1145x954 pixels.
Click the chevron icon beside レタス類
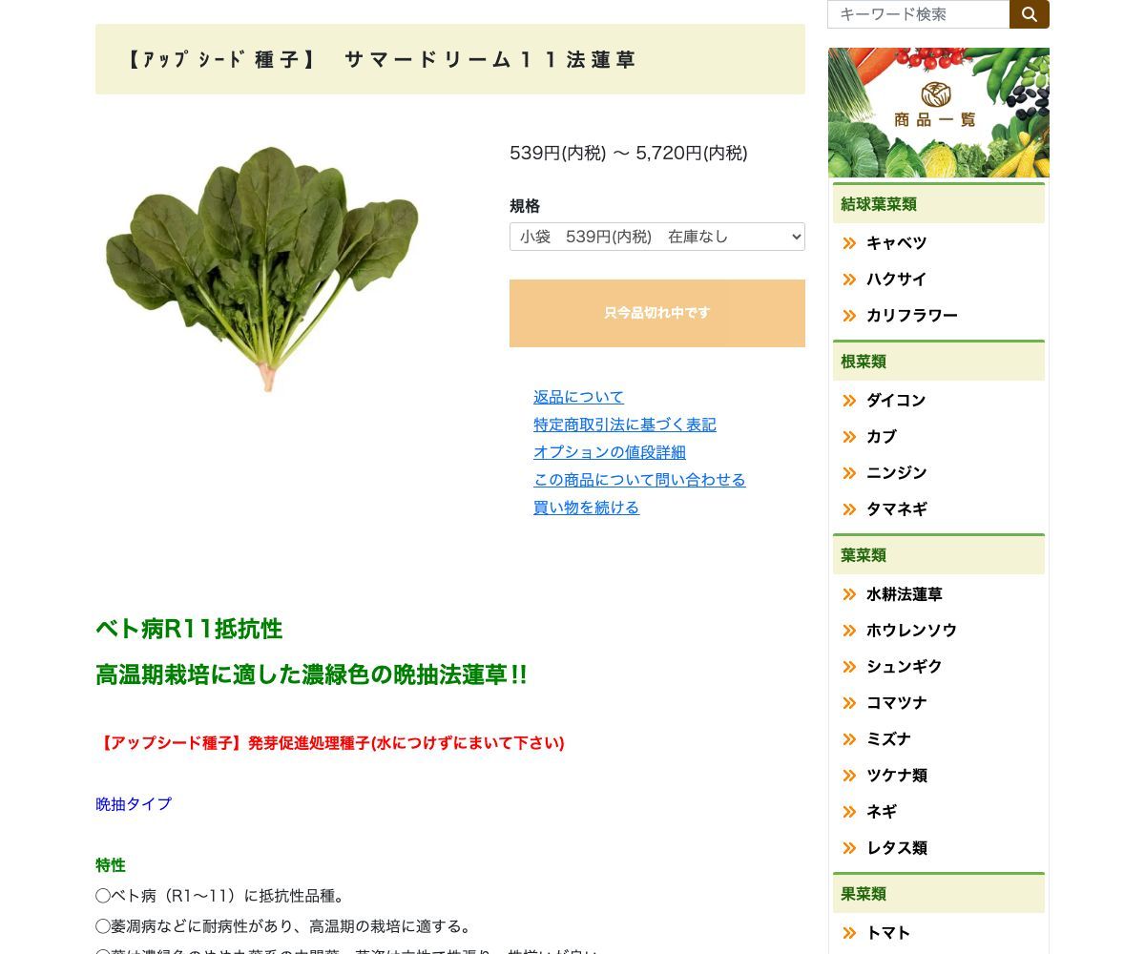click(848, 848)
